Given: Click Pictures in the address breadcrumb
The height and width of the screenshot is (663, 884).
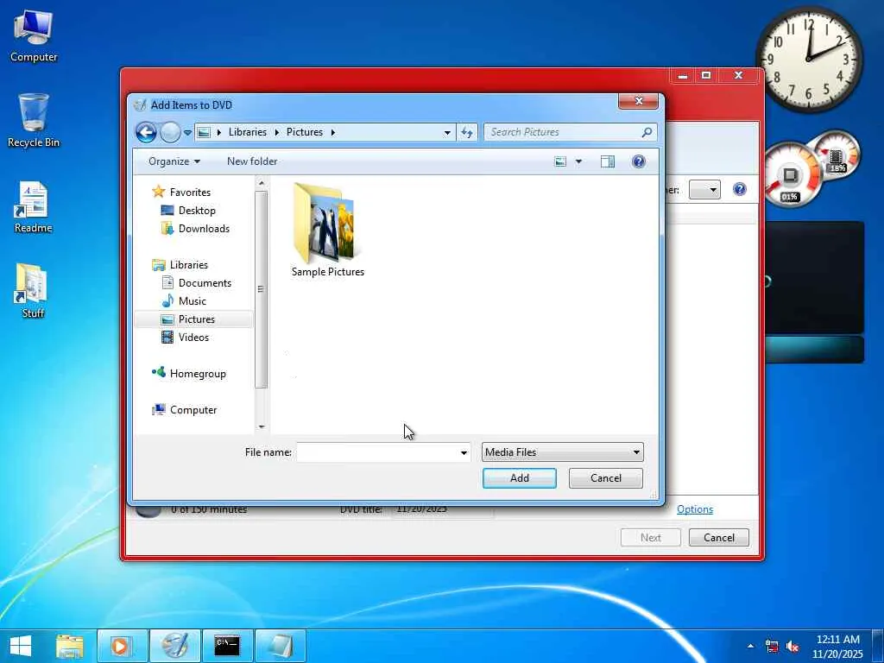Looking at the screenshot, I should [305, 132].
